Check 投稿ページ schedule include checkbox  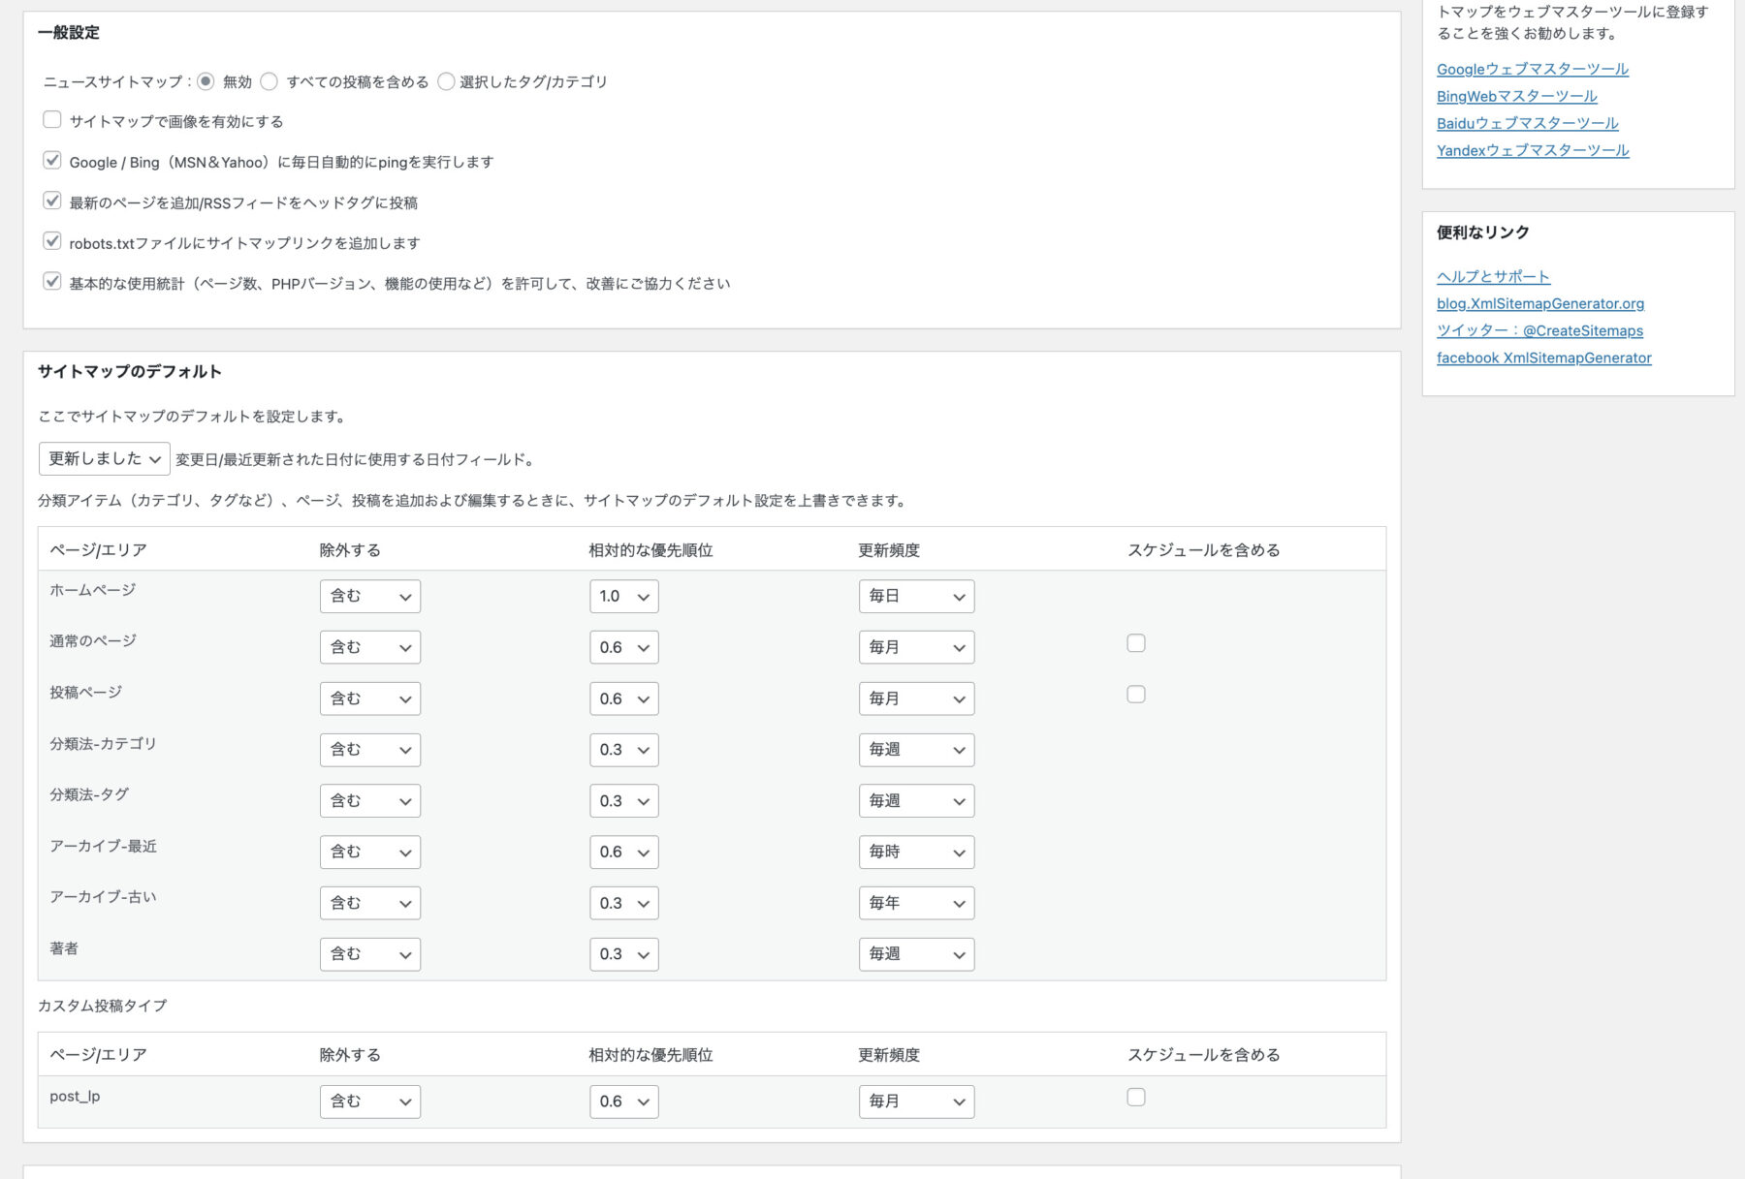tap(1136, 695)
